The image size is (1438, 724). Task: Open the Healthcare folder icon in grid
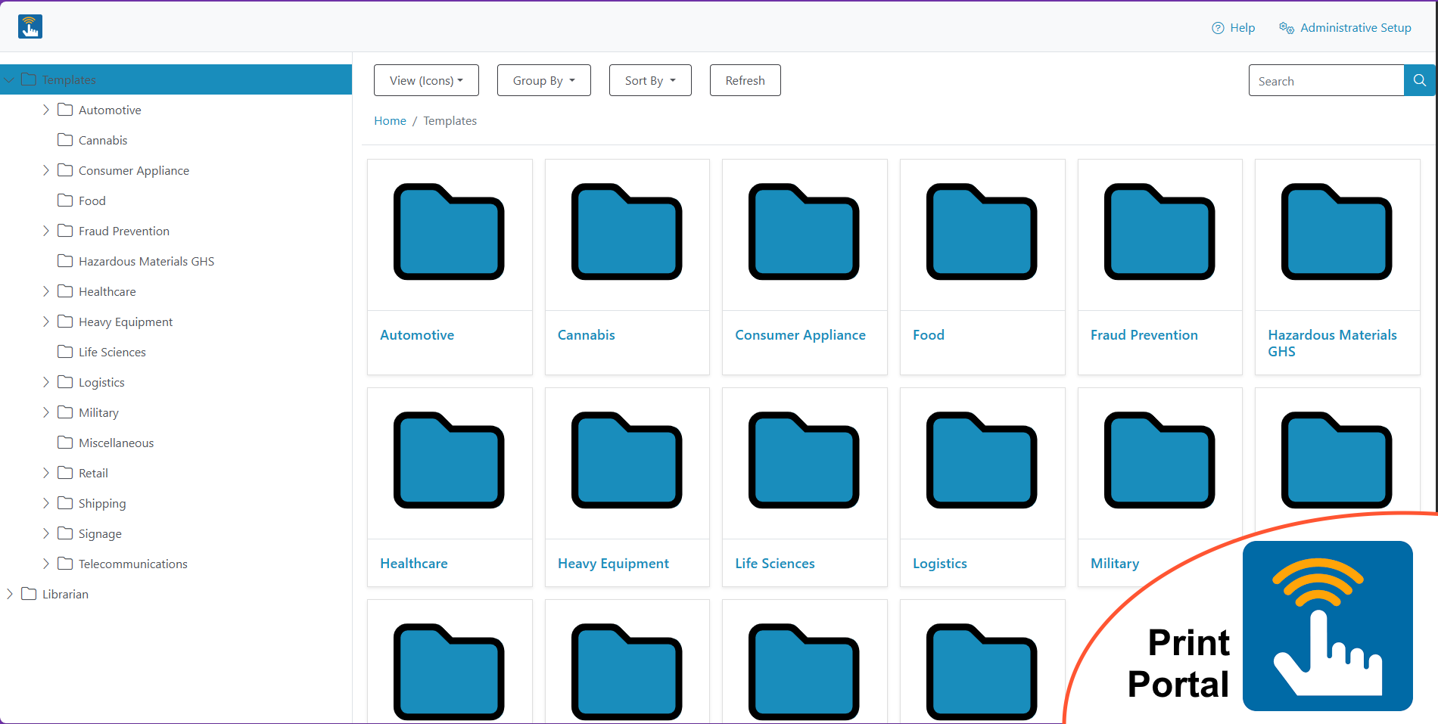(449, 460)
